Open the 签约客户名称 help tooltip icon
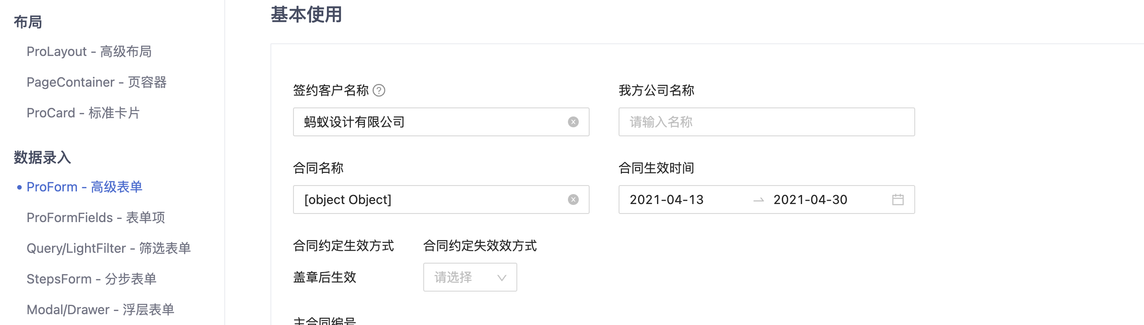The height and width of the screenshot is (325, 1144). (380, 90)
